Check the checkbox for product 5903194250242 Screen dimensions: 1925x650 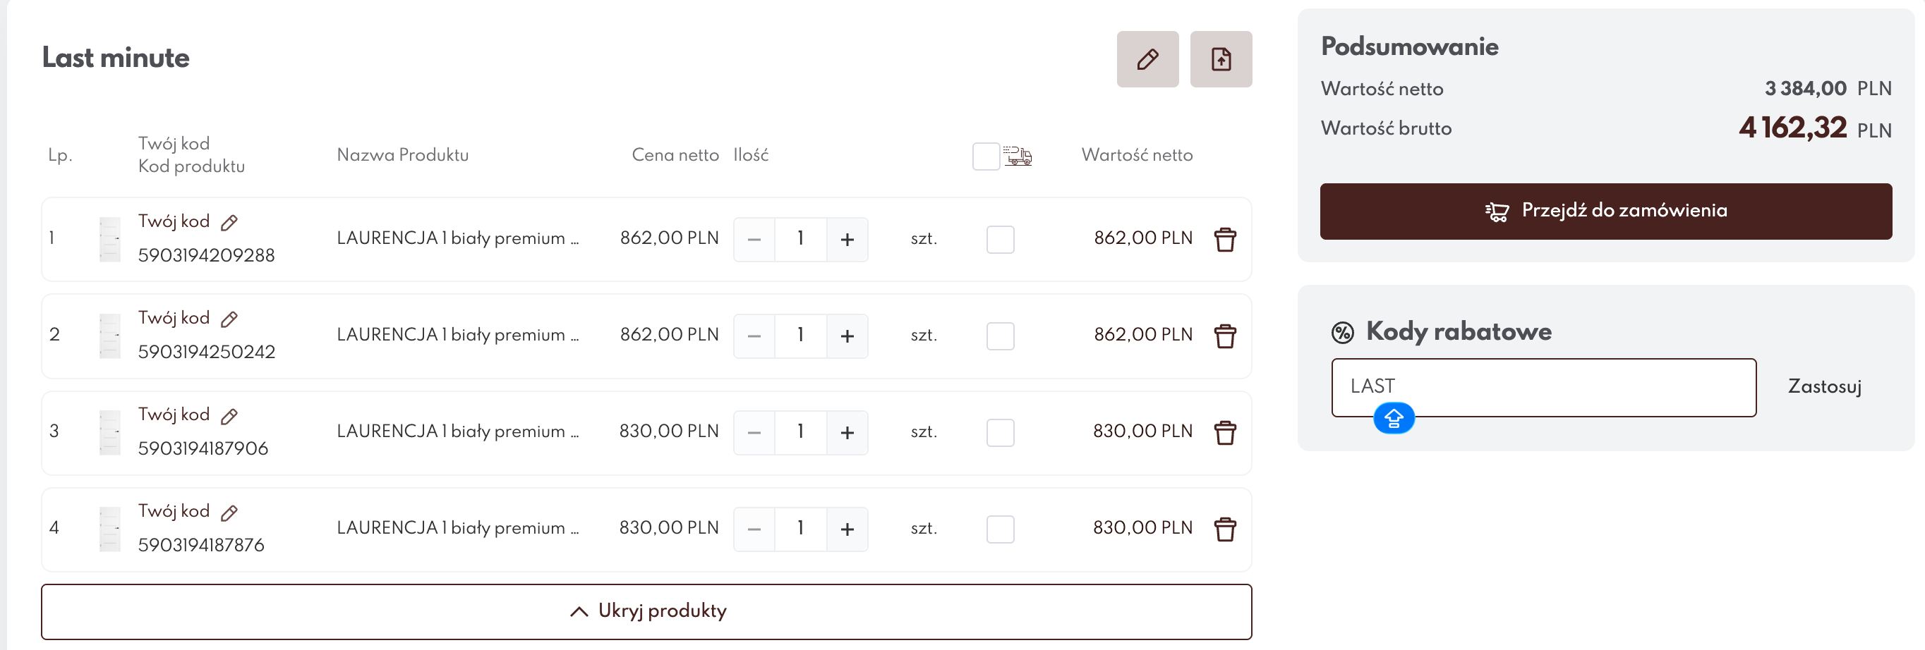click(x=1000, y=336)
